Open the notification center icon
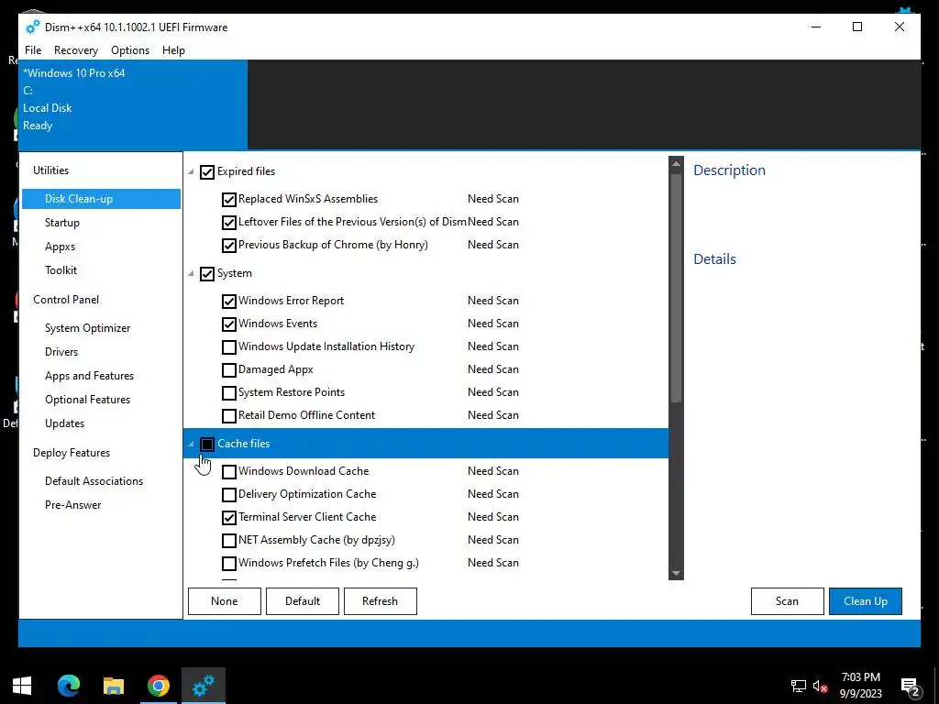 tap(911, 686)
